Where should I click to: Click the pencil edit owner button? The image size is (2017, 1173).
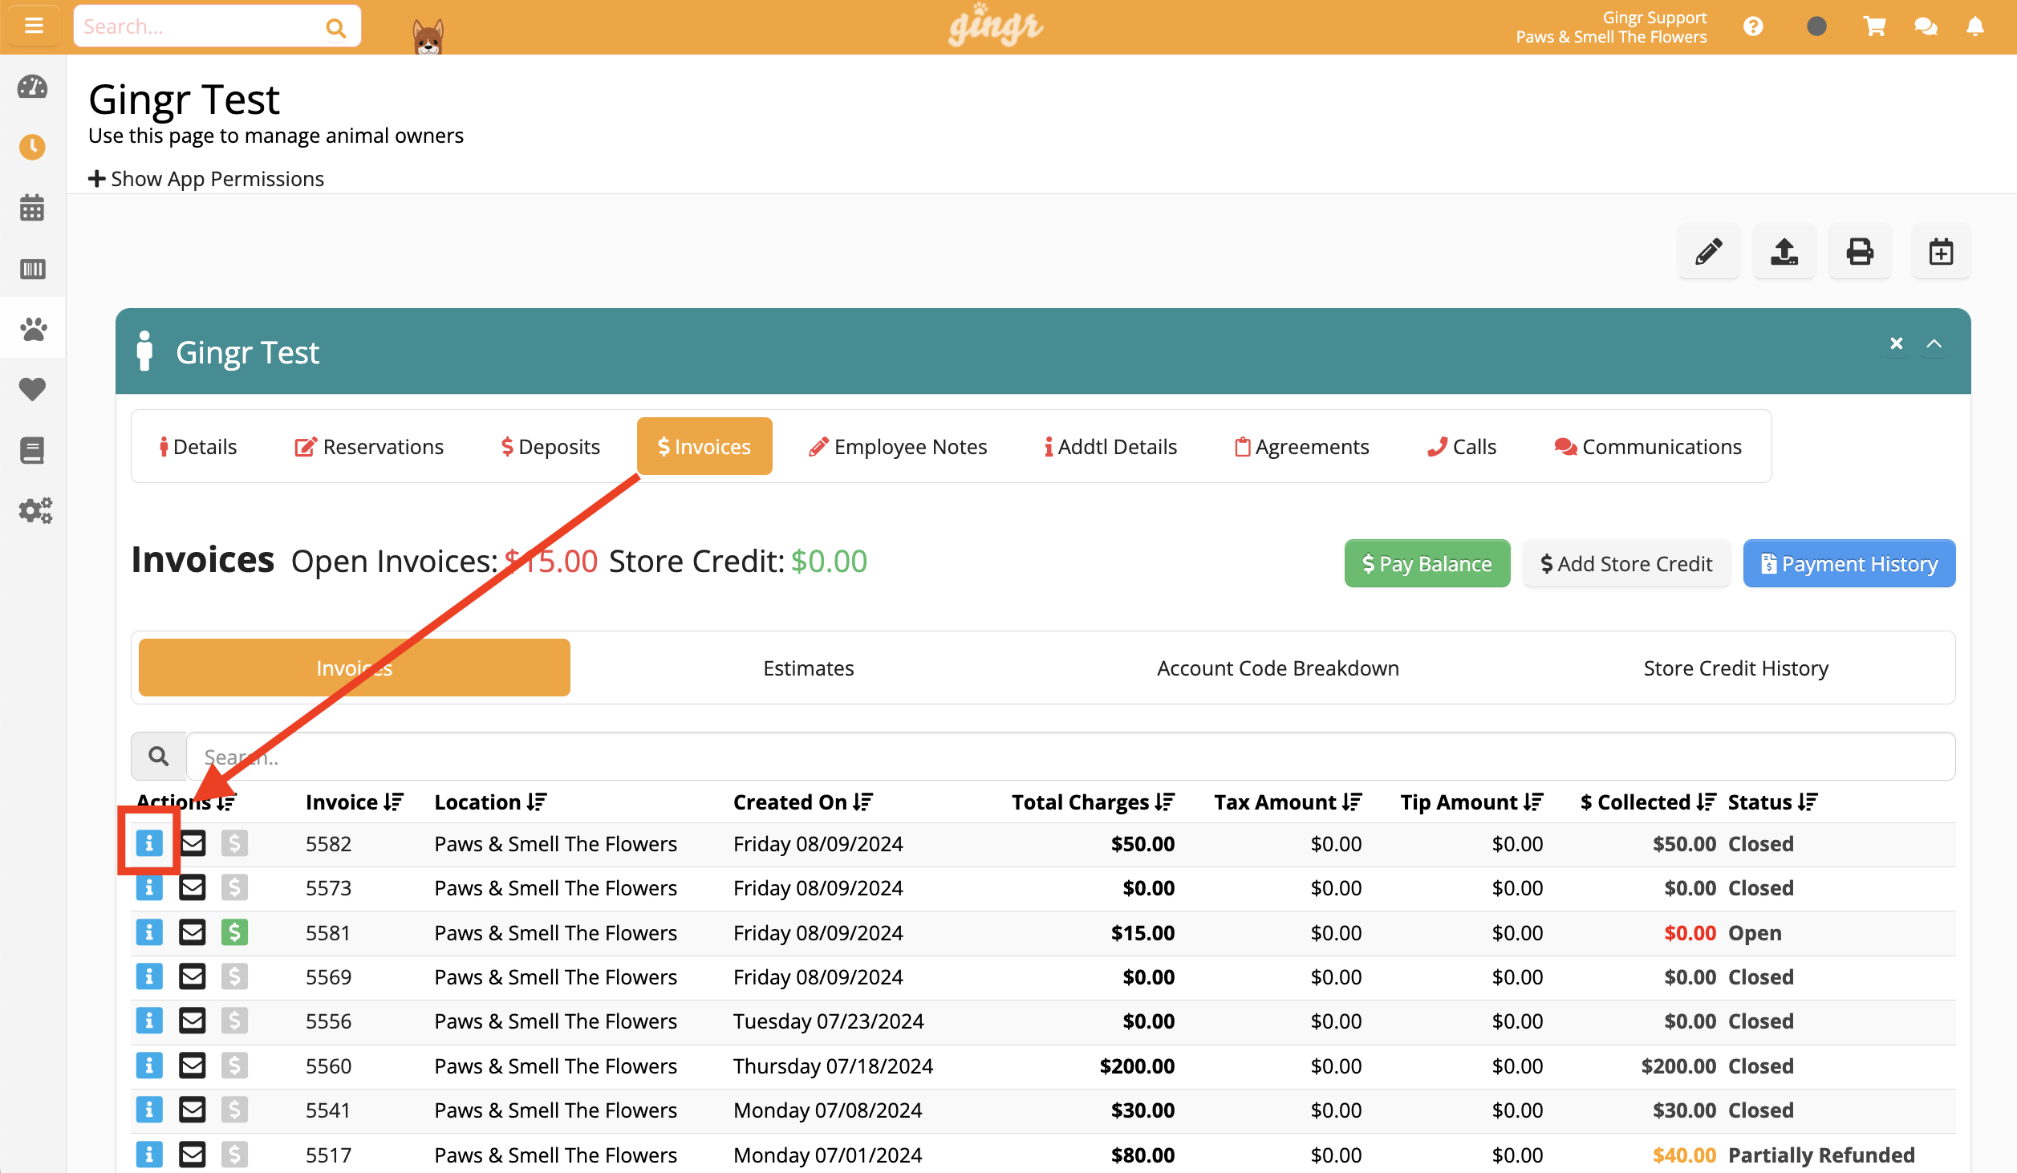[x=1709, y=252]
